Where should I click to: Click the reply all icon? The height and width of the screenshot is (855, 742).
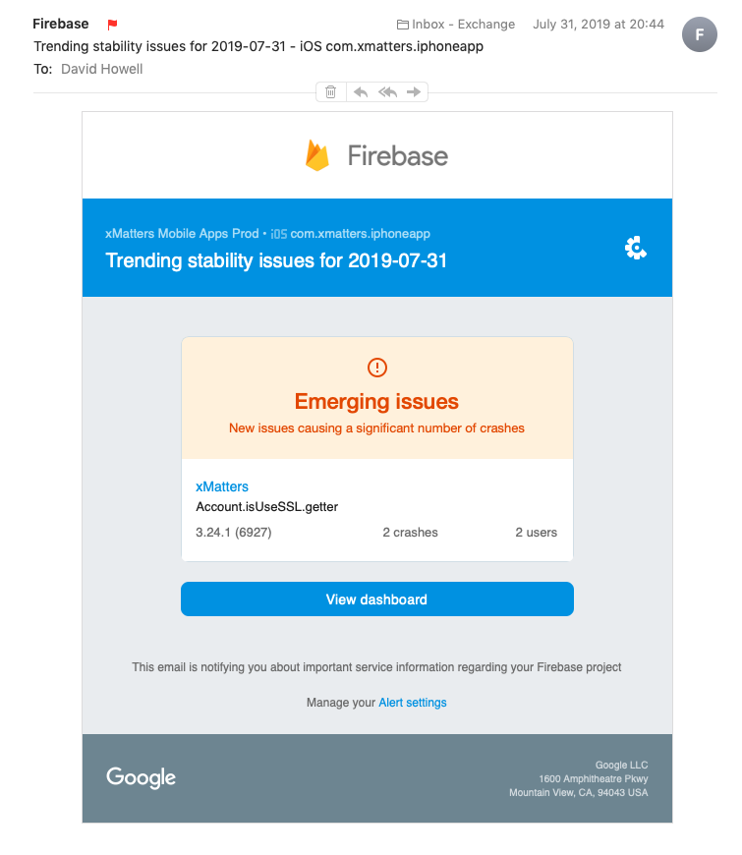[x=387, y=91]
